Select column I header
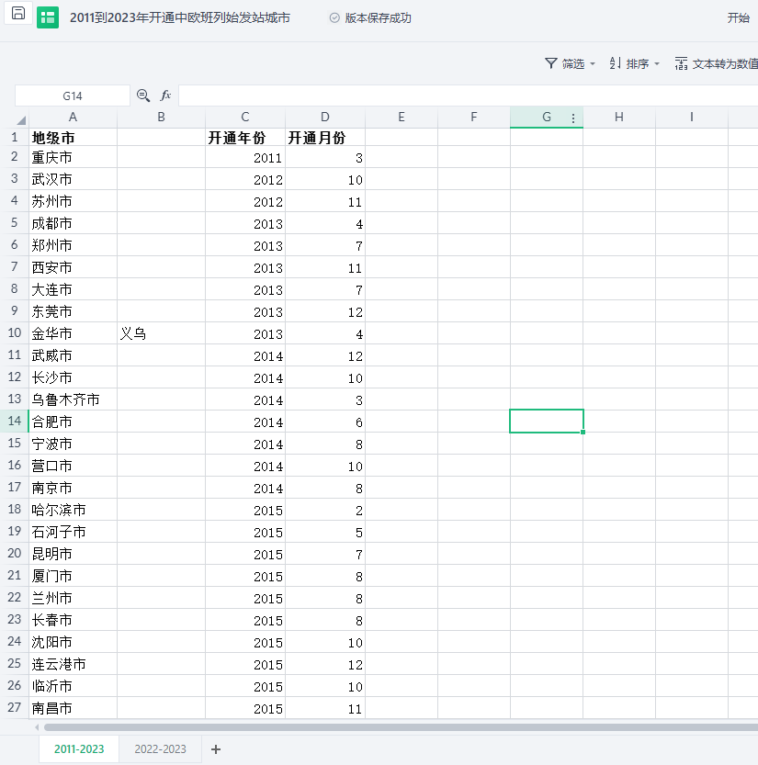 [691, 118]
